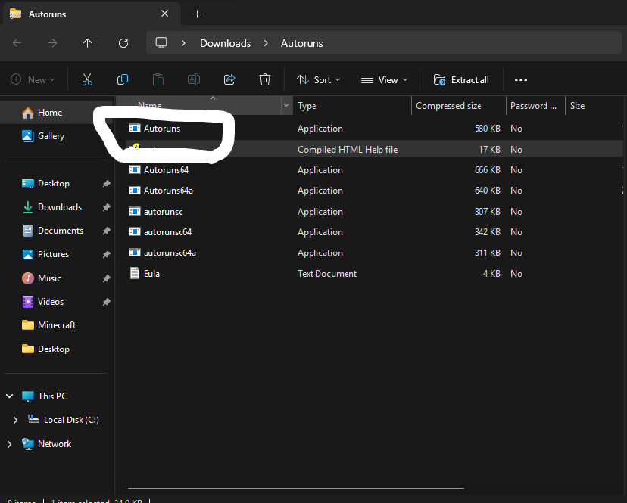Cut the selected file with scissors icon

coord(87,80)
